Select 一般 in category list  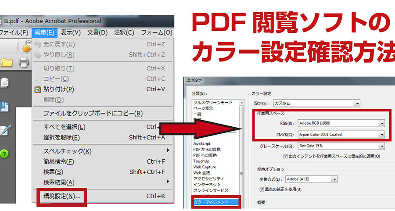pyautogui.click(x=197, y=114)
